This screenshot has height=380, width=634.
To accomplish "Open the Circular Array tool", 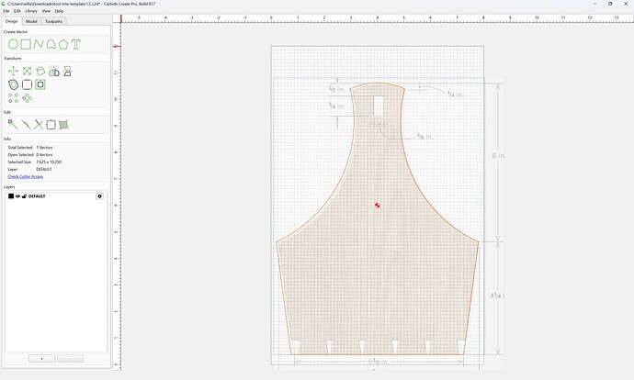I will [27, 98].
